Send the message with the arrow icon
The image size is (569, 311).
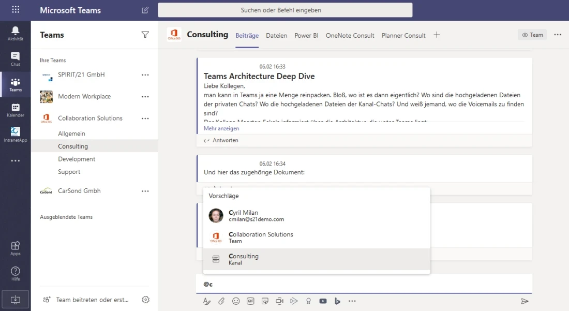point(525,301)
